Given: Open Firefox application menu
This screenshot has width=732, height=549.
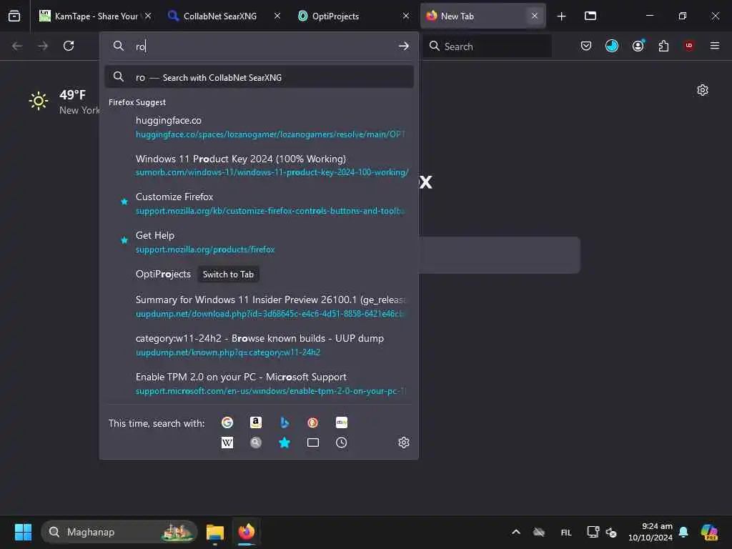Looking at the screenshot, I should click(715, 46).
